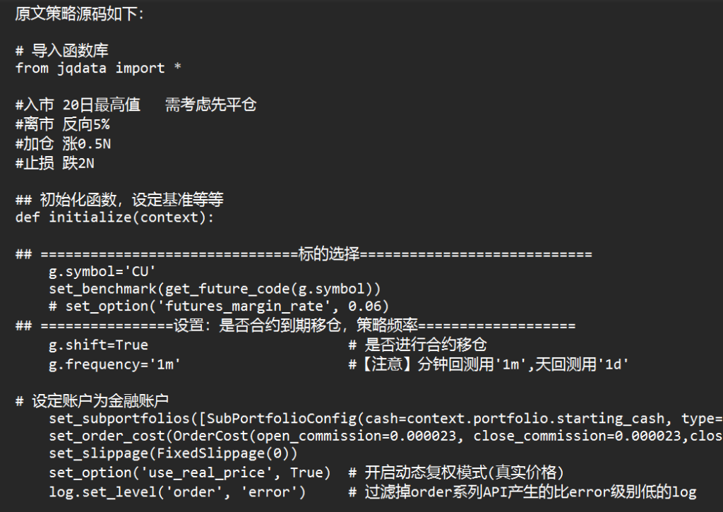This screenshot has width=723, height=512.
Task: Click the '#离市 反向5%' comment line
Action: click(62, 125)
